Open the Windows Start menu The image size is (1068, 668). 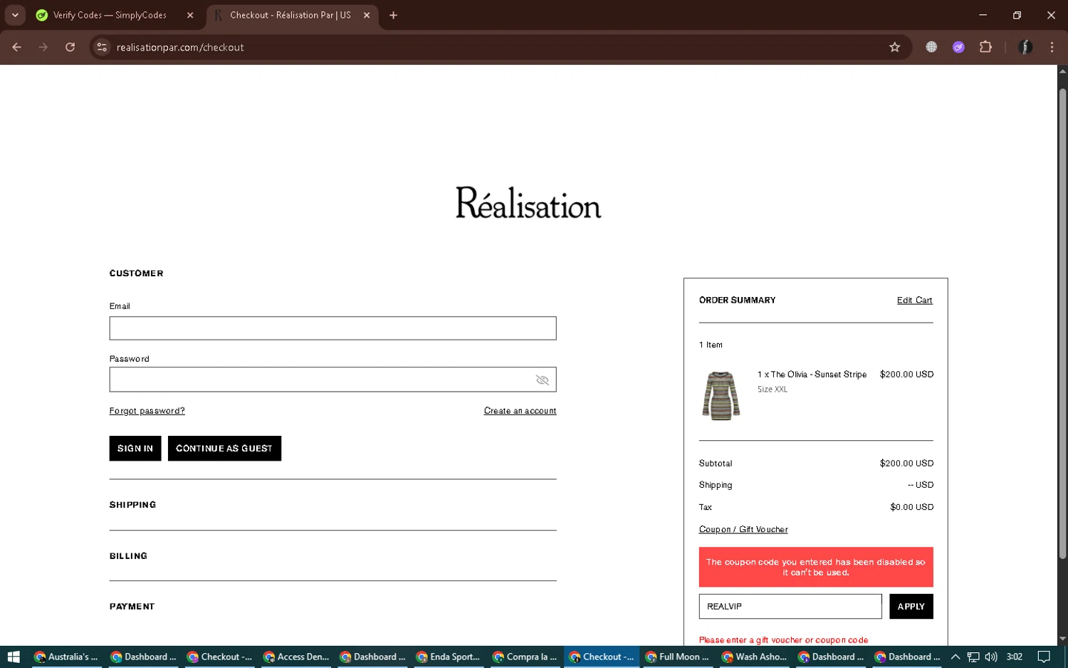(14, 657)
